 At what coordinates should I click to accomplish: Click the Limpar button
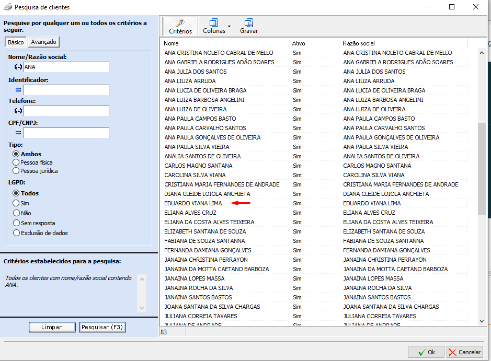click(x=52, y=327)
